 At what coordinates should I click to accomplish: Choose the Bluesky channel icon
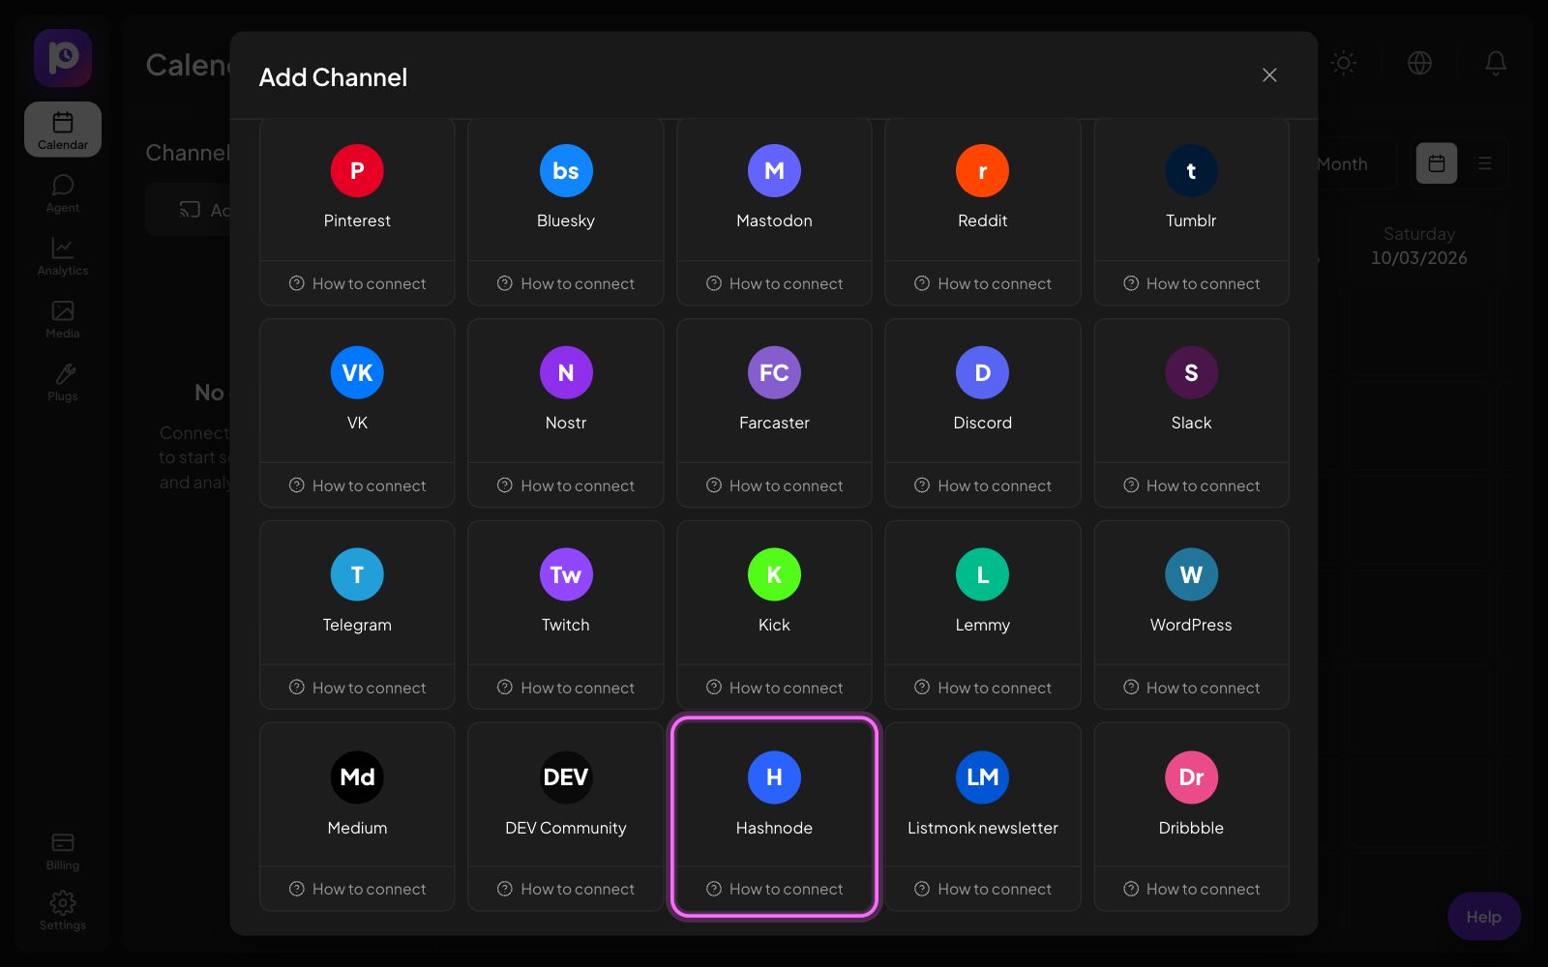tap(566, 170)
